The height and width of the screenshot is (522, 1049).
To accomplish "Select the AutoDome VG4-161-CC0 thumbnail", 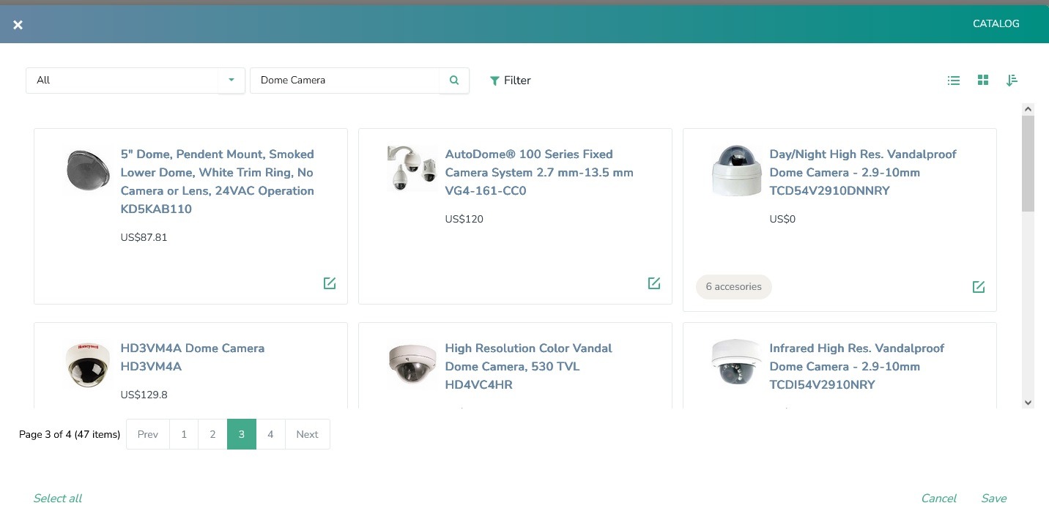I will pos(412,168).
